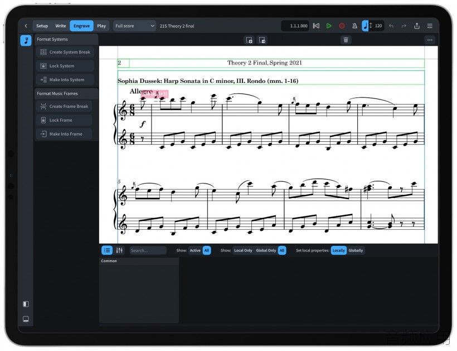Show the properties list panel icon
This screenshot has width=457, height=351.
[107, 250]
